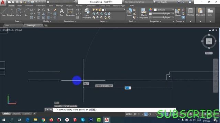Click the keyword search input field

pos(139,2)
